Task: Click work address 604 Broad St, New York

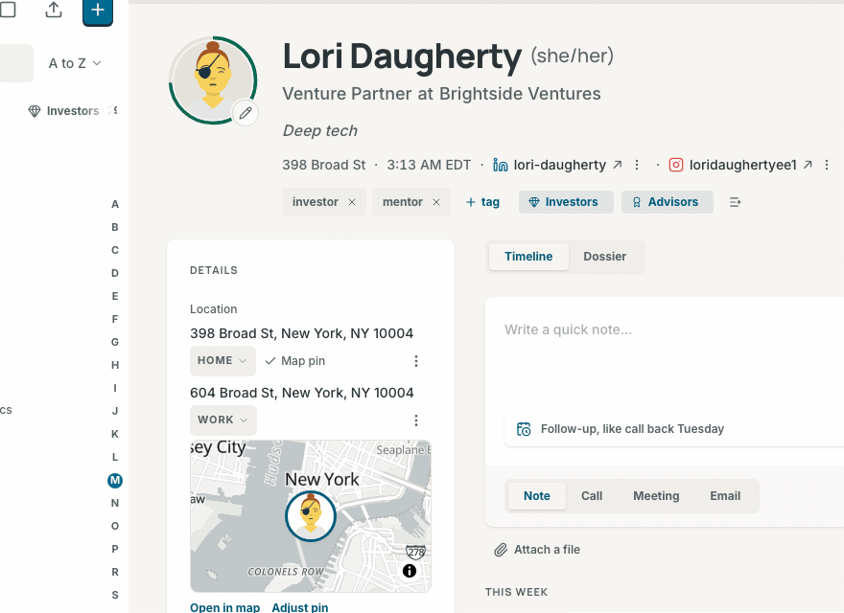Action: [x=301, y=393]
